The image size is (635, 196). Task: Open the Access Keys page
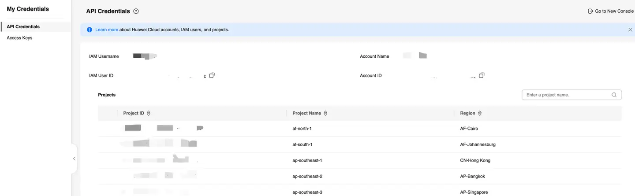pyautogui.click(x=19, y=38)
